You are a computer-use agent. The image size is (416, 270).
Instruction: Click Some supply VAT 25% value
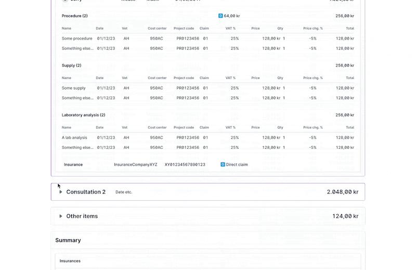pyautogui.click(x=235, y=88)
